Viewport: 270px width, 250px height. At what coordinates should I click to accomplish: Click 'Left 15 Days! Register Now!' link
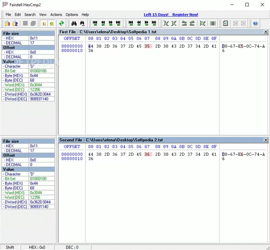click(x=171, y=15)
